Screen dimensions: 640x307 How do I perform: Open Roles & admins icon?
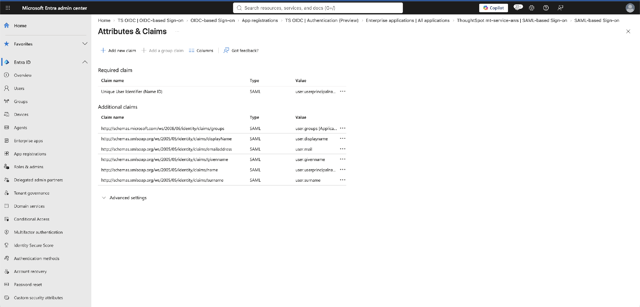7,167
